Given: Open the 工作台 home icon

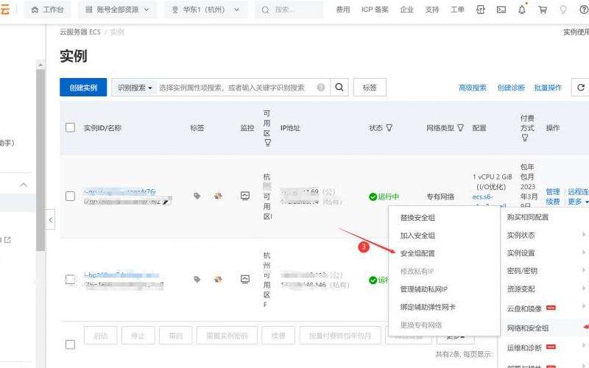Looking at the screenshot, I should 35,10.
